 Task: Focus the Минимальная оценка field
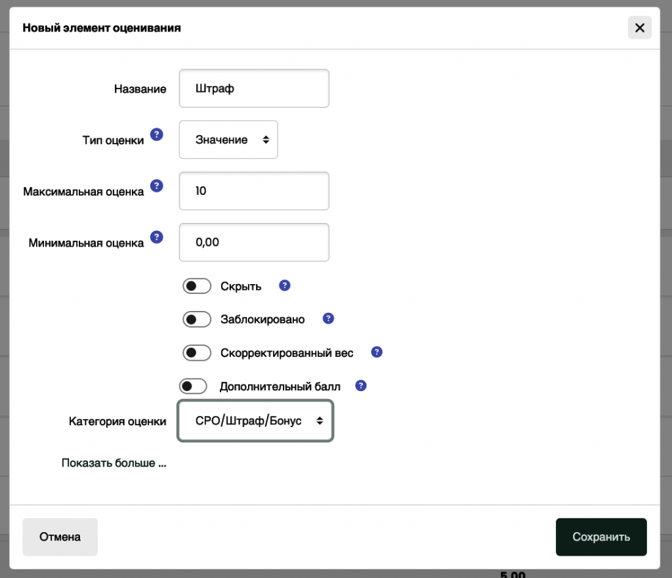[x=253, y=242]
